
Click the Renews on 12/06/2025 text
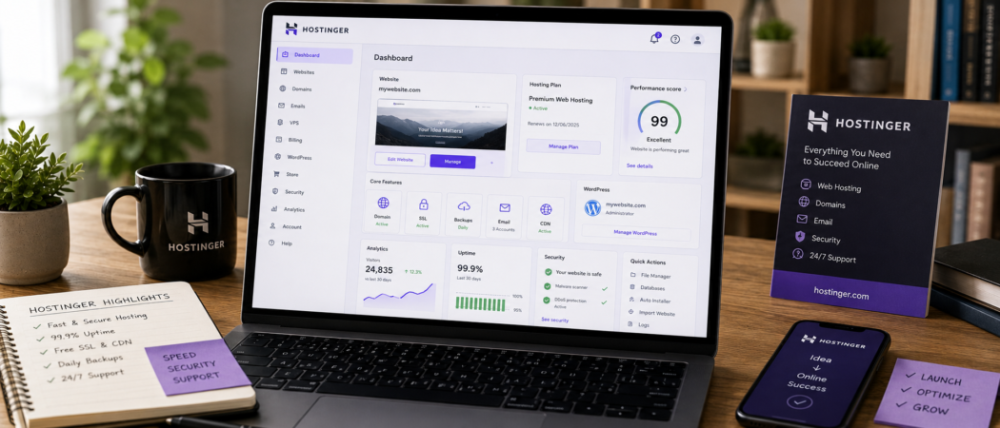pyautogui.click(x=551, y=124)
